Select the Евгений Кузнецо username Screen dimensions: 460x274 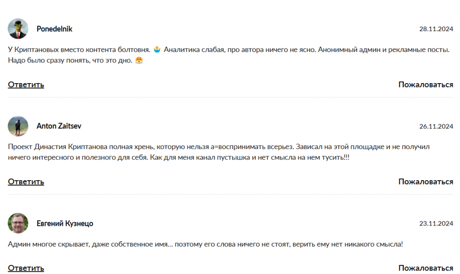point(65,224)
